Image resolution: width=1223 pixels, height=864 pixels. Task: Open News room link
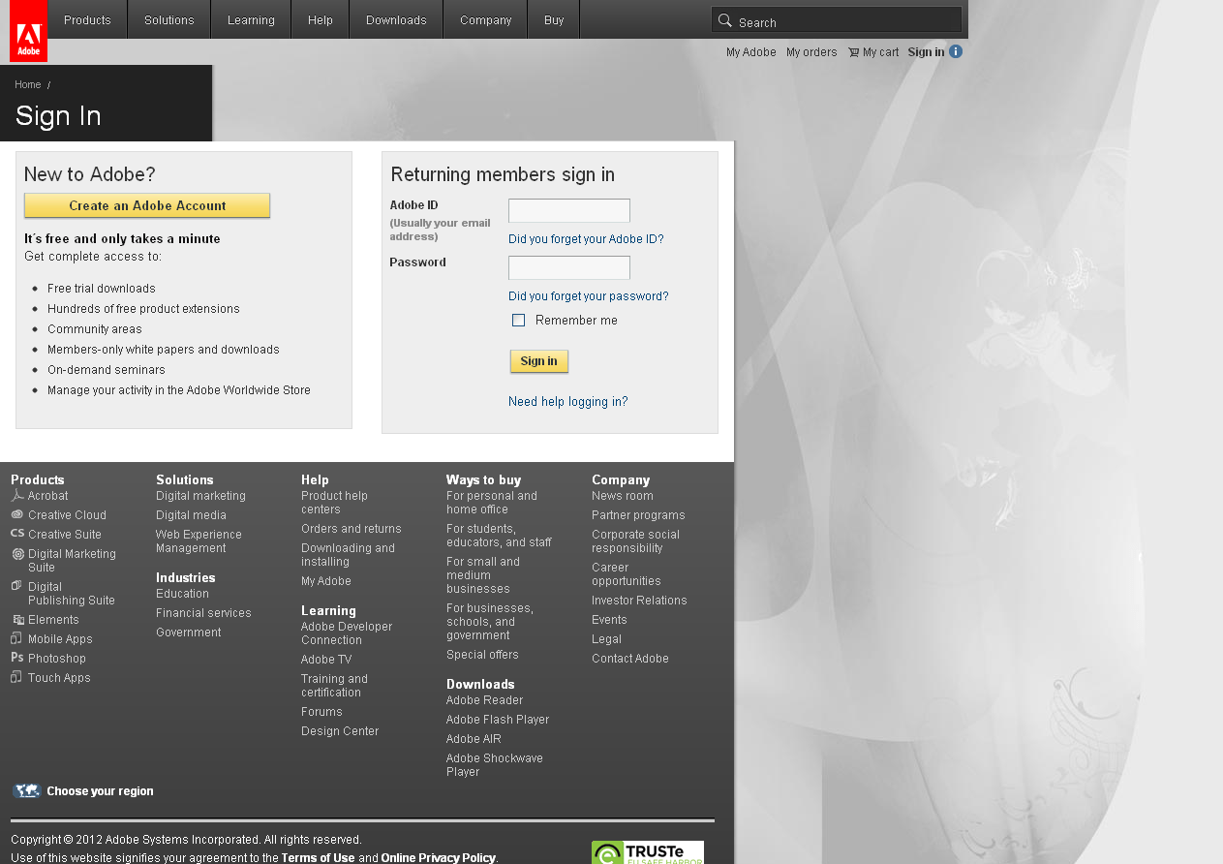coord(623,496)
